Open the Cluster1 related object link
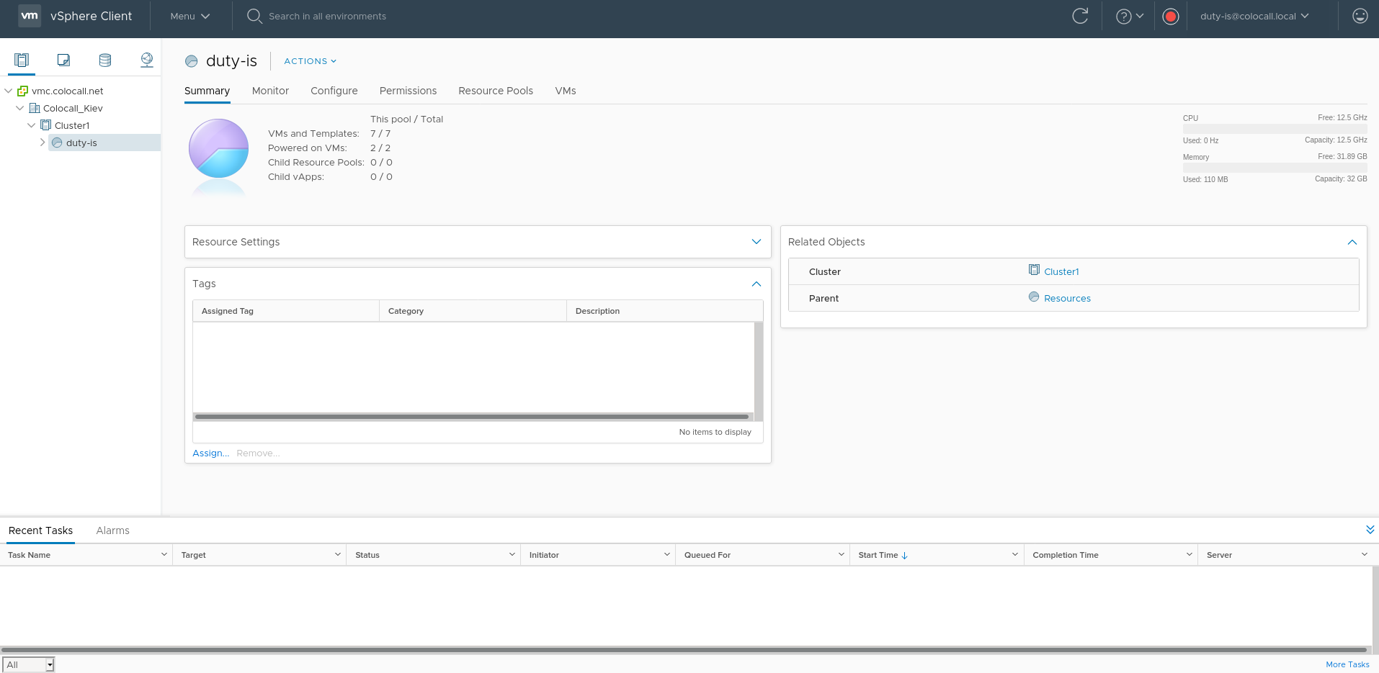Image resolution: width=1379 pixels, height=673 pixels. pos(1061,271)
